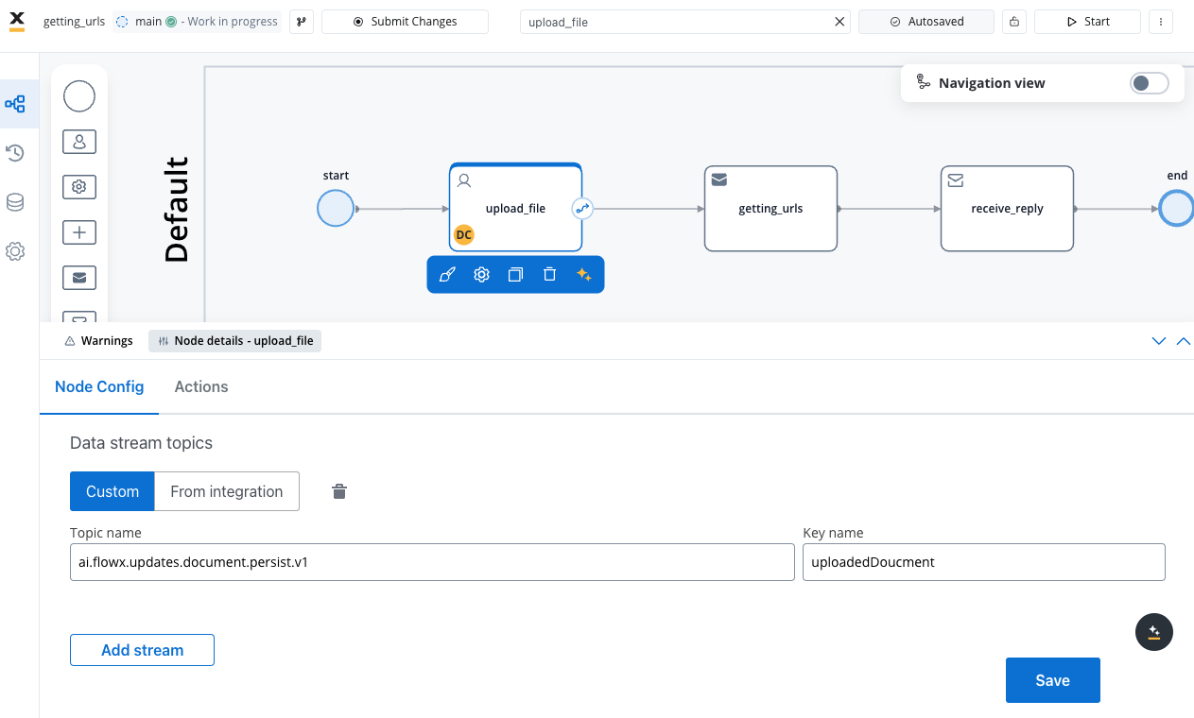The width and height of the screenshot is (1194, 718).
Task: Select the Custom topic option
Action: coord(112,491)
